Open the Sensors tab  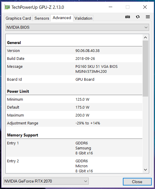[42, 18]
